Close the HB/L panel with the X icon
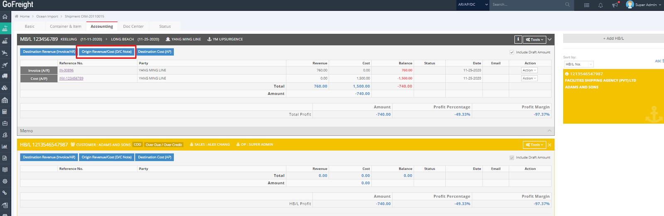The image size is (664, 216). click(x=549, y=145)
